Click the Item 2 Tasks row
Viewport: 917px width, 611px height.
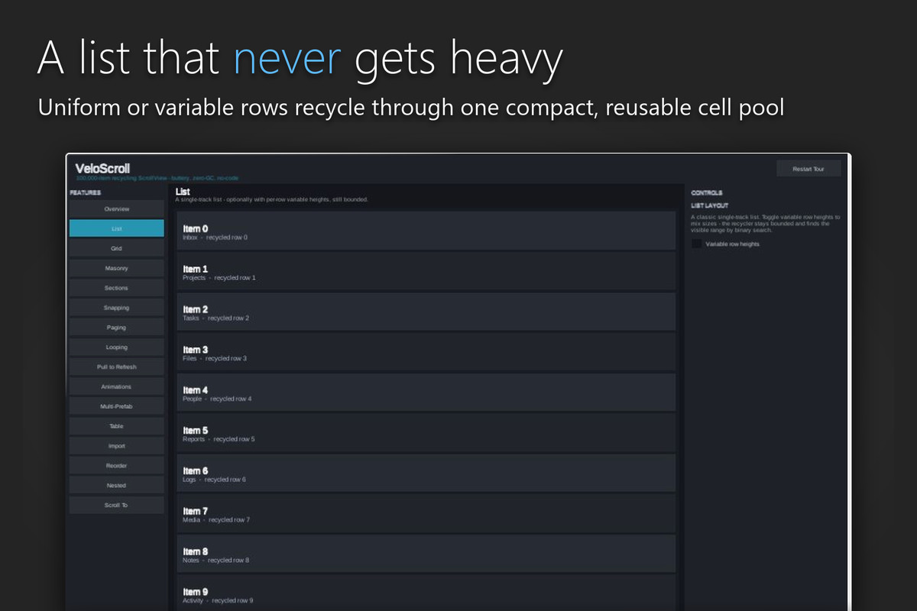click(426, 312)
